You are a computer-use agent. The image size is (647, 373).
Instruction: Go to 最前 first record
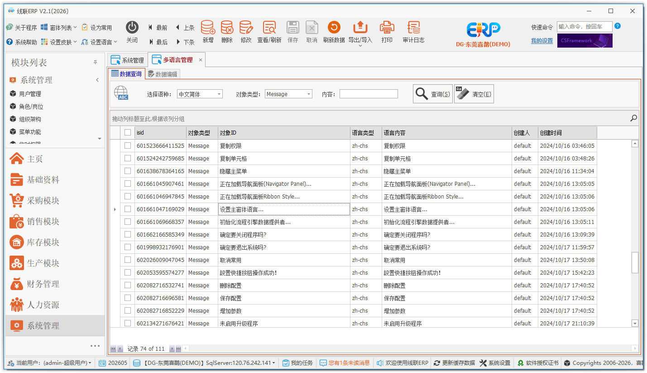pos(158,28)
